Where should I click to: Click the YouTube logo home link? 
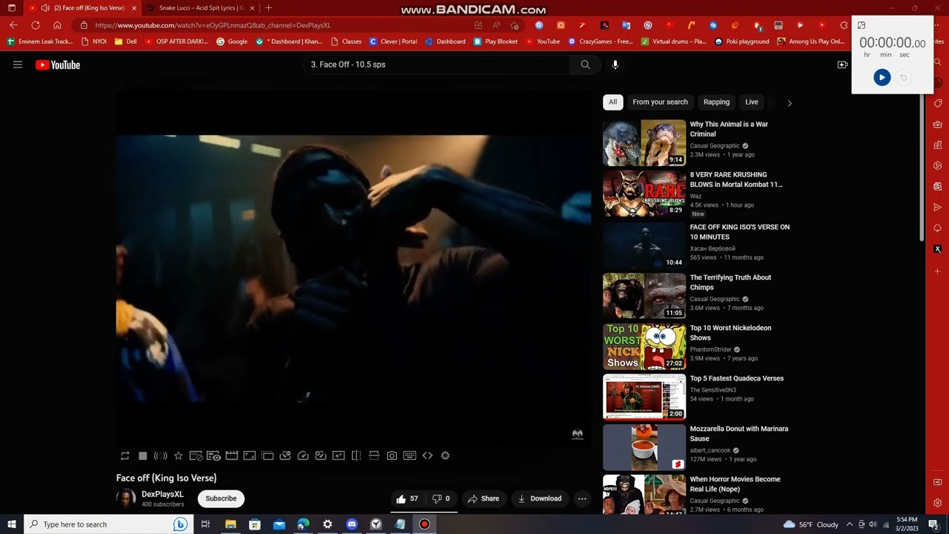(x=58, y=65)
